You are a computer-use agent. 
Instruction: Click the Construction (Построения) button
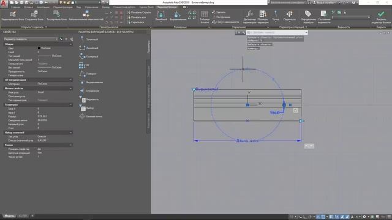pyautogui.click(x=221, y=17)
